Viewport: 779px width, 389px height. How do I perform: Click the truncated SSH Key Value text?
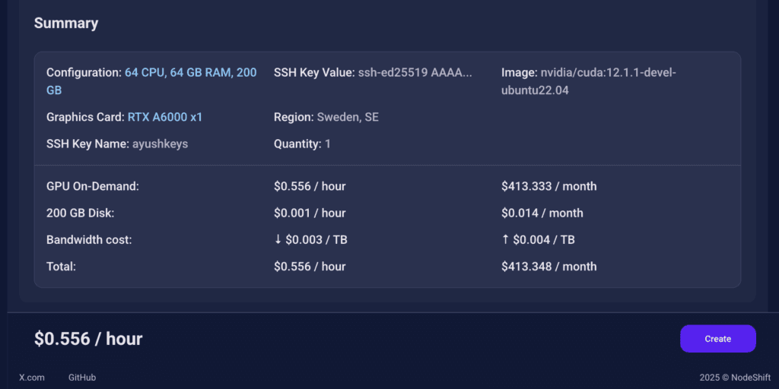pos(415,73)
